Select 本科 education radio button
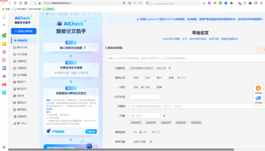Screen dimensions: 265x151 [142, 87]
